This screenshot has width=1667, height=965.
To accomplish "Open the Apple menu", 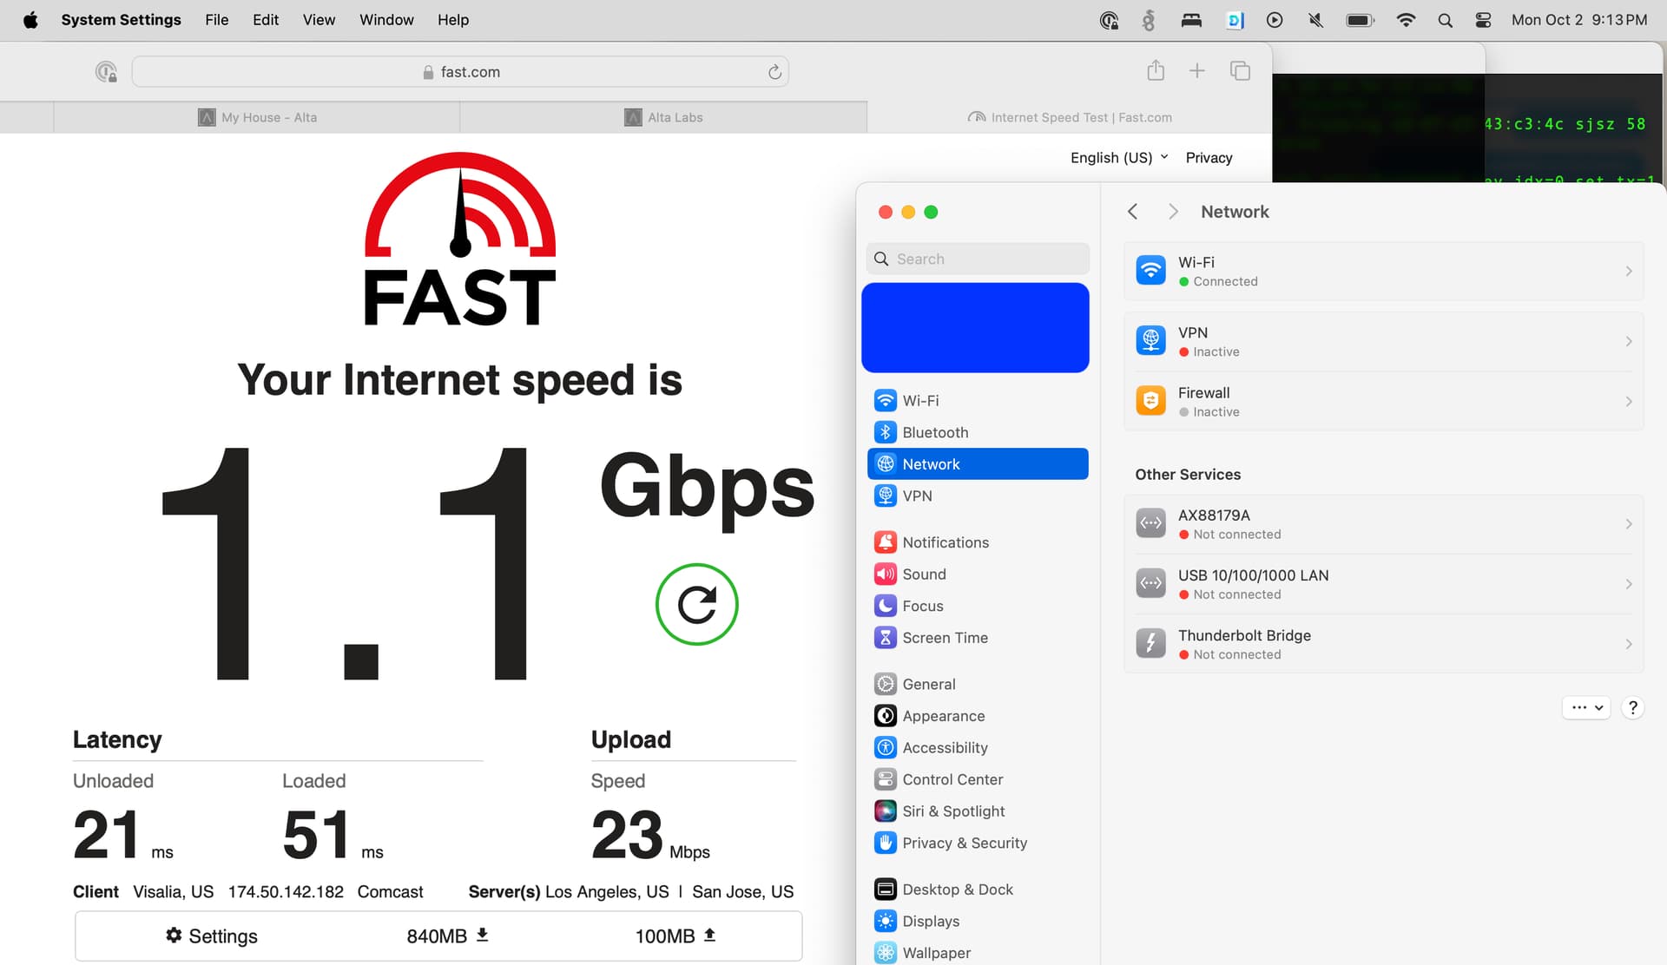I will coord(30,19).
